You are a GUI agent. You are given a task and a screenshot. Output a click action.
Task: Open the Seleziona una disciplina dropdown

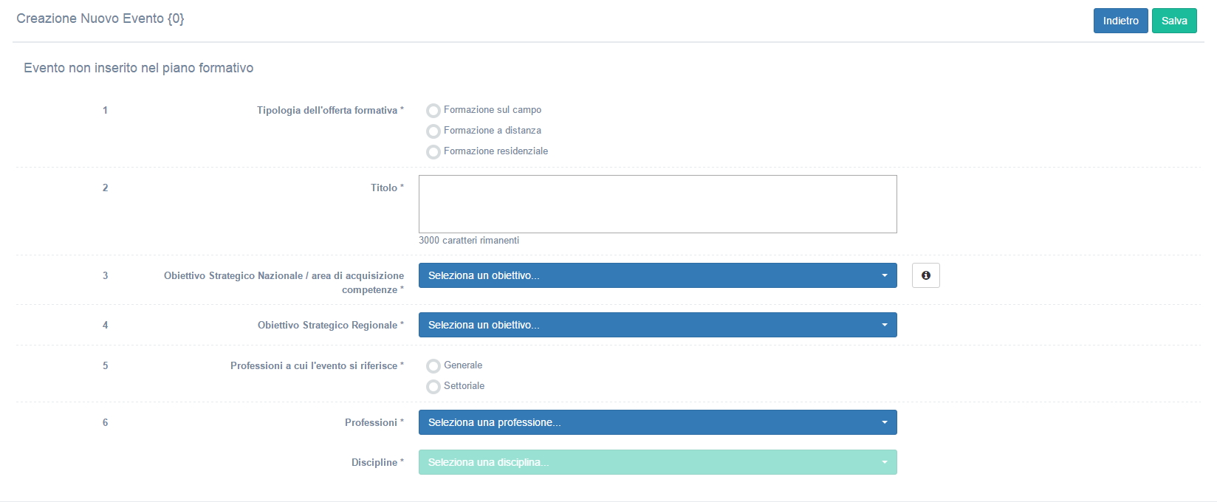point(657,462)
